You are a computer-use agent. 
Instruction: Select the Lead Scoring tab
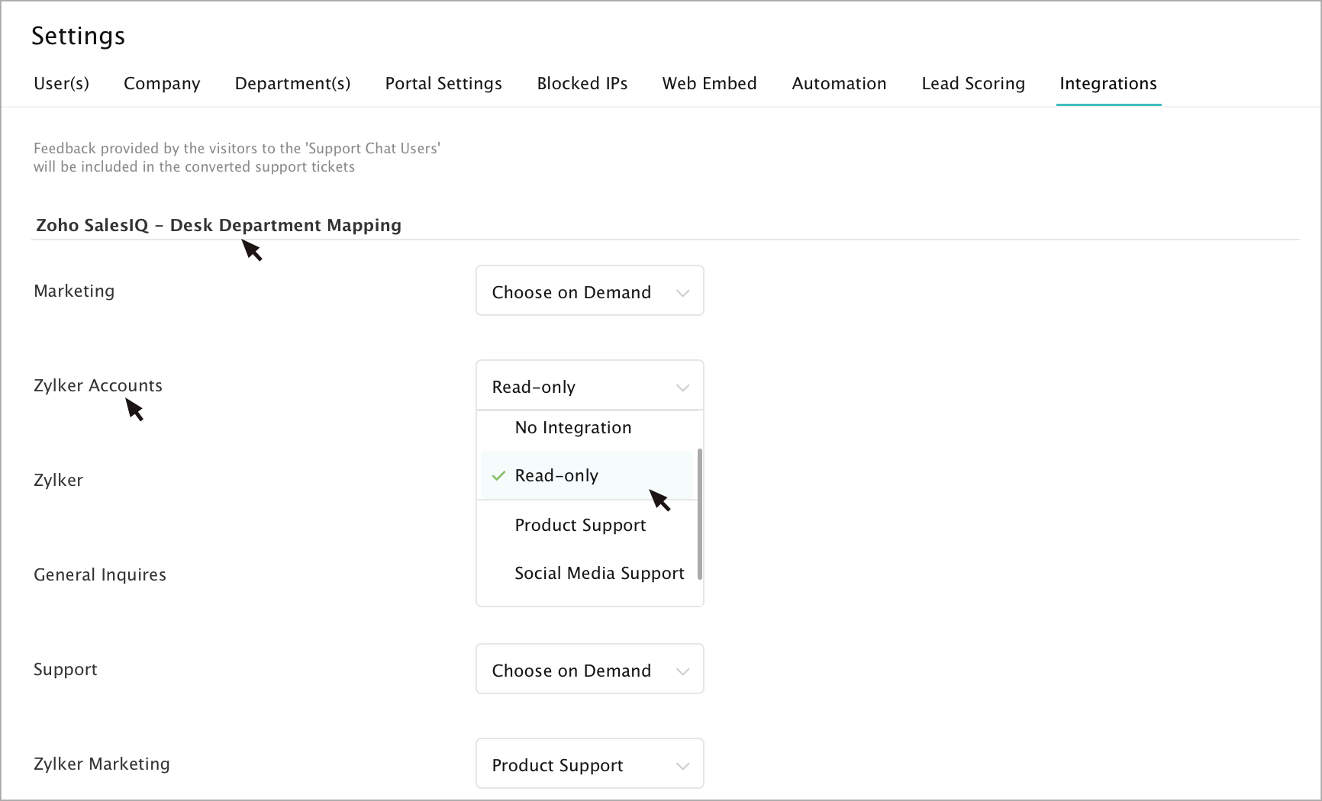coord(973,84)
